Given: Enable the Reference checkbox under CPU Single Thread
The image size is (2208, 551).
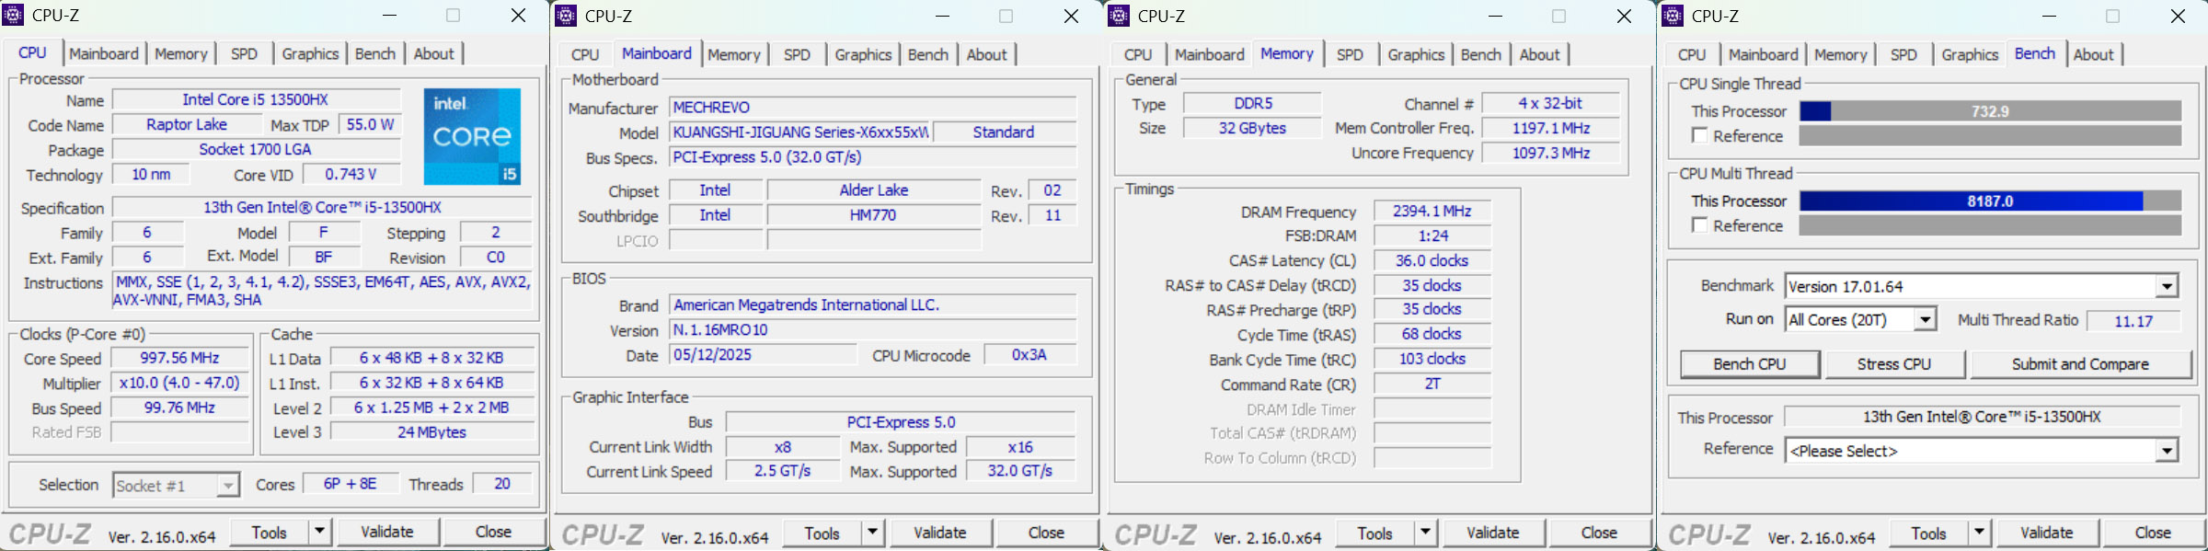Looking at the screenshot, I should [1700, 135].
